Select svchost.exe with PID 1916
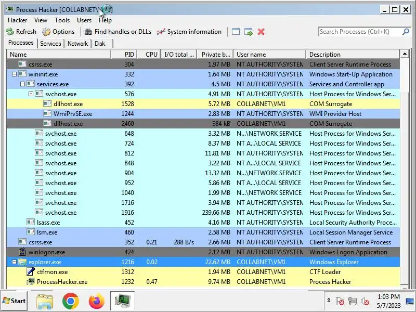416x312 pixels. 203,213
